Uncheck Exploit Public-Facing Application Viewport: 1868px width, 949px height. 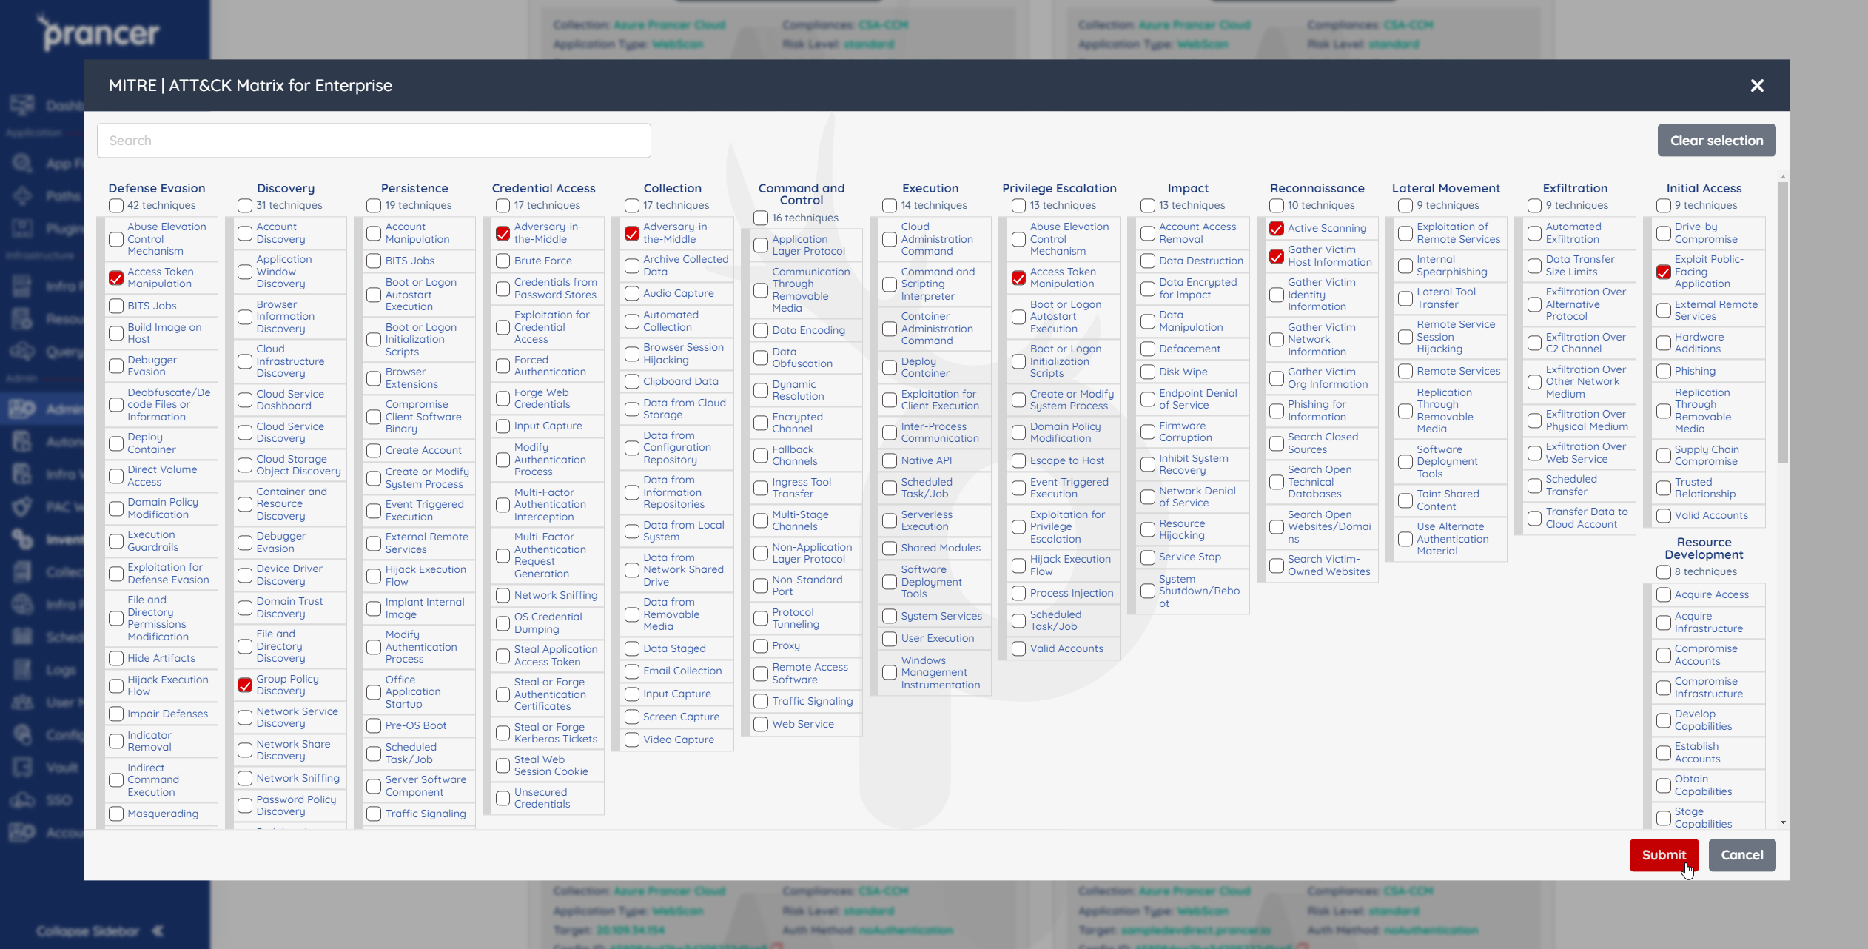coord(1664,272)
